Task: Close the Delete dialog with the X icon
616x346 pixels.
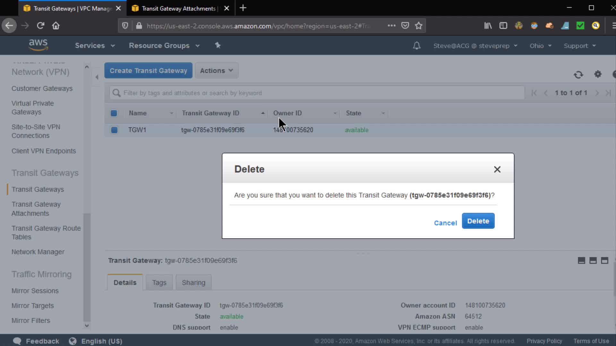Action: [x=497, y=169]
